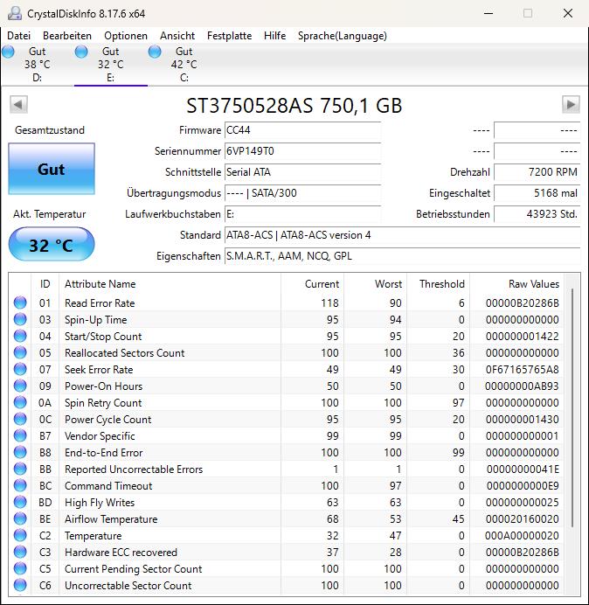The image size is (589, 605).
Task: Open the Bearbeiten menu
Action: 67,36
